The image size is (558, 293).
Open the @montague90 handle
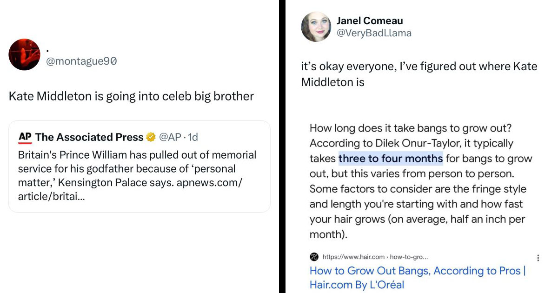tap(81, 61)
